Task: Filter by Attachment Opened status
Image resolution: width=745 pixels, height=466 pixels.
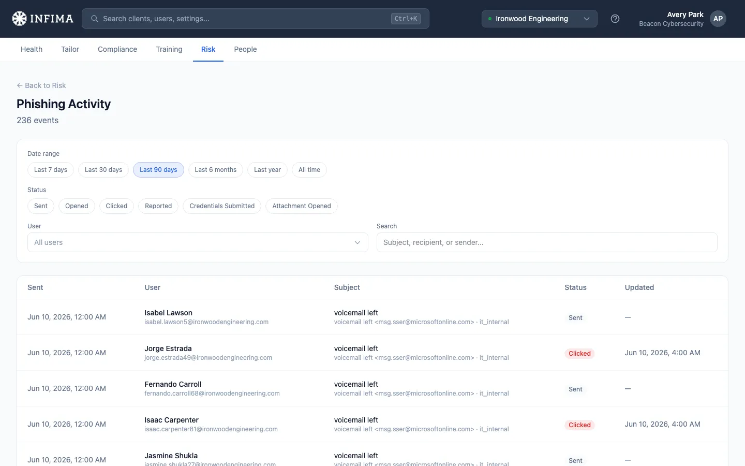Action: click(302, 206)
